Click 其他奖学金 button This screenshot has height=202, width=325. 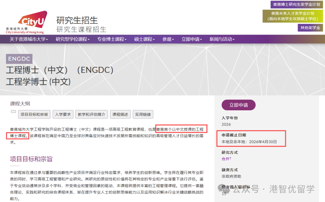click(x=310, y=28)
